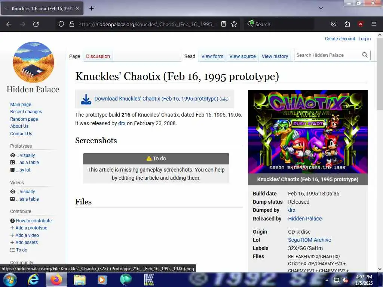
Task: Select the Read tab
Action: (190, 56)
